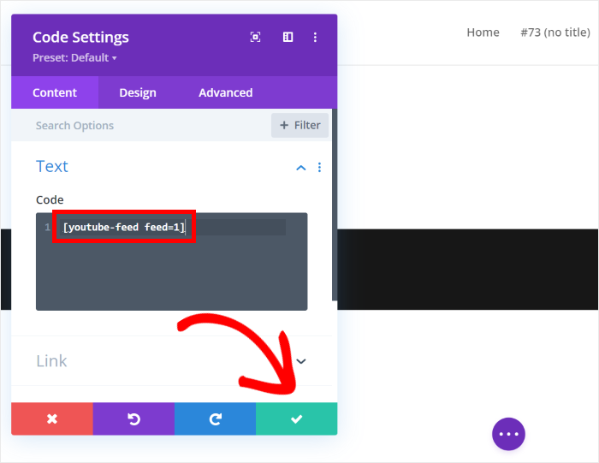Click inside the Code editor with the youtube-feed shortcode
The width and height of the screenshot is (599, 463).
pos(171,265)
